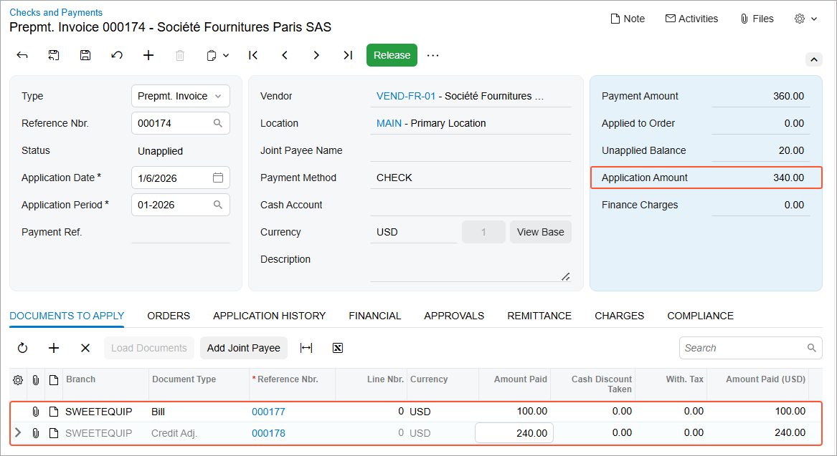Click the Application Amount value 340.00
The height and width of the screenshot is (456, 837).
click(788, 178)
